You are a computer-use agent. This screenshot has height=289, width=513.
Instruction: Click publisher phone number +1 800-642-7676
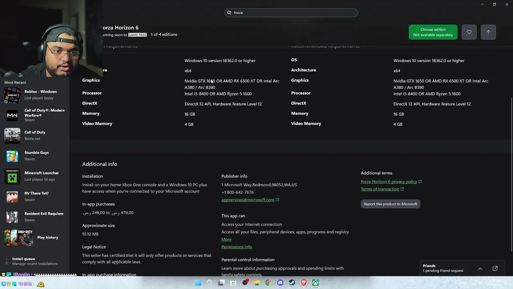(237, 192)
